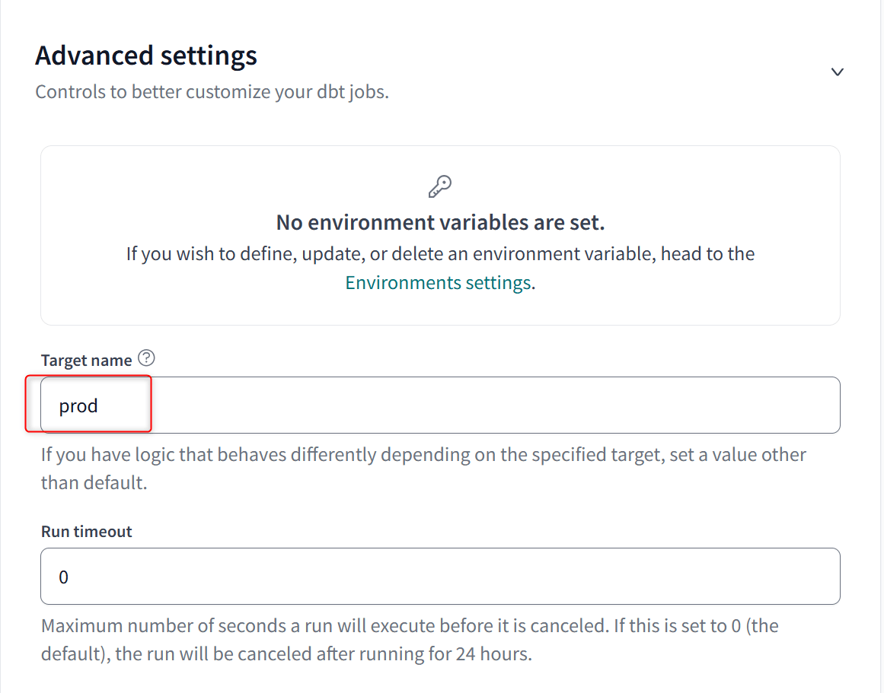Select the 'No environment variables are set.' heading
This screenshot has width=884, height=693.
tap(440, 223)
